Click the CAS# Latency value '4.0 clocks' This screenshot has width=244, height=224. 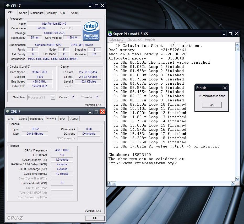tap(62, 160)
